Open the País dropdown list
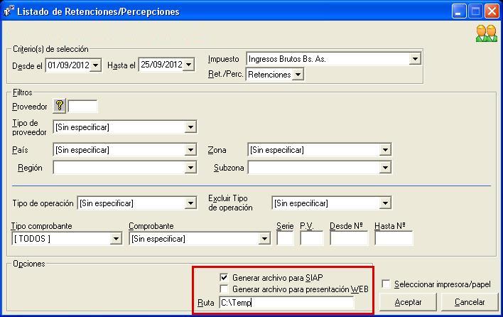 point(190,150)
